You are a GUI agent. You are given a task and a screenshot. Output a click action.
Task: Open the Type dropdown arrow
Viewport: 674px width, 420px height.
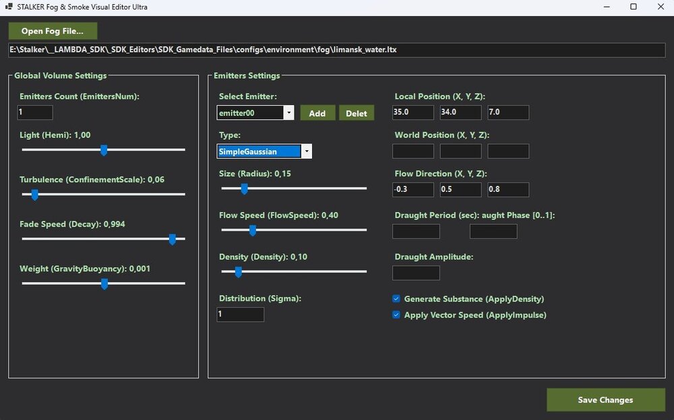[x=307, y=151]
